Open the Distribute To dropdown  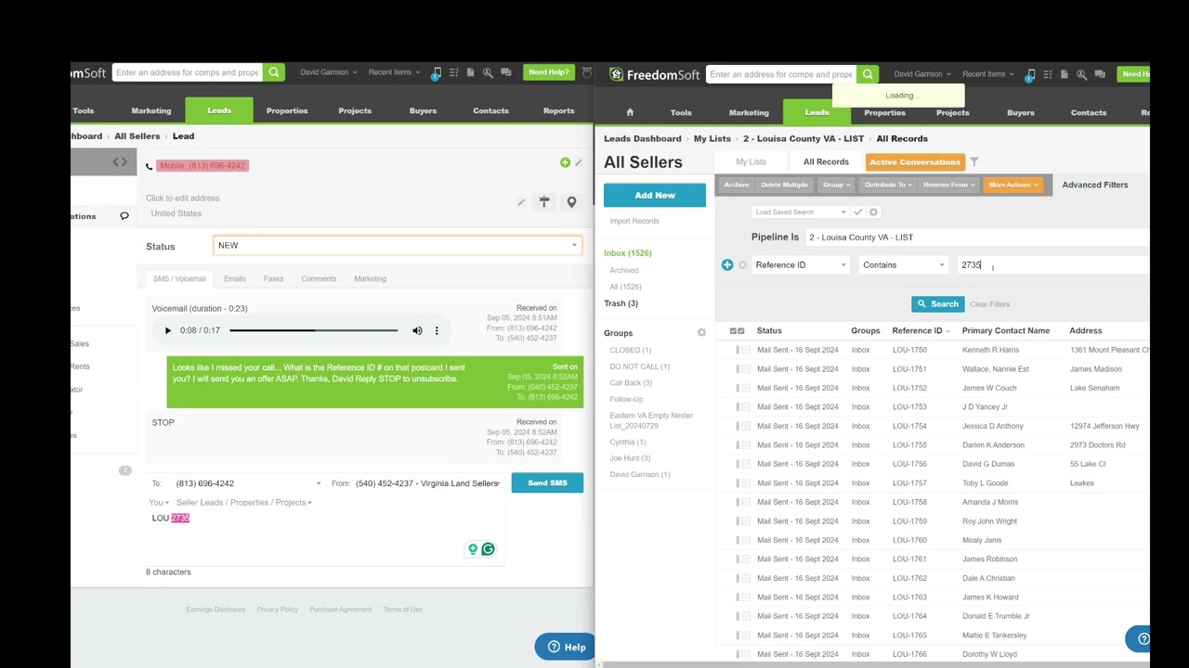tap(888, 185)
